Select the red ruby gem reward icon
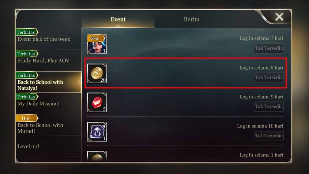 (x=97, y=102)
